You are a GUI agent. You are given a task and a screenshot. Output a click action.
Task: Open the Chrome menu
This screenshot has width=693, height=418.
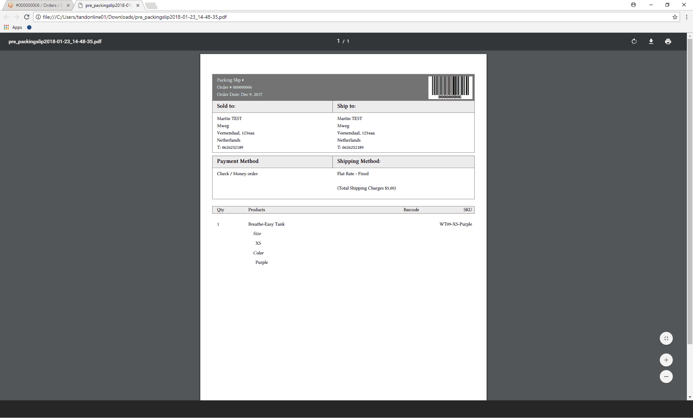tap(687, 17)
